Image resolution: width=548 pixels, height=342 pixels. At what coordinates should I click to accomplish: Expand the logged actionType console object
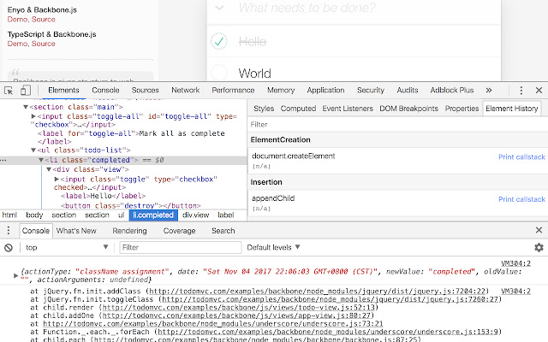click(x=15, y=275)
